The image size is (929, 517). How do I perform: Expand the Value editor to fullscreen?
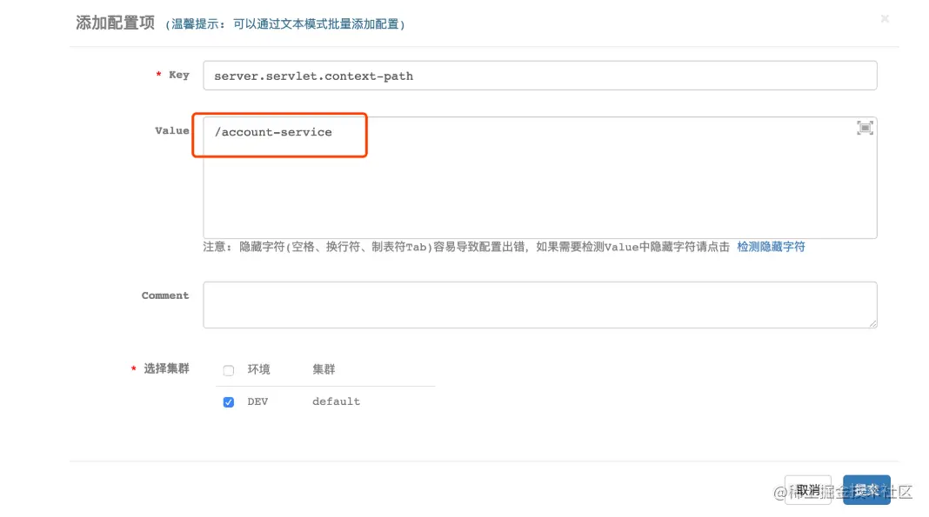(x=865, y=128)
